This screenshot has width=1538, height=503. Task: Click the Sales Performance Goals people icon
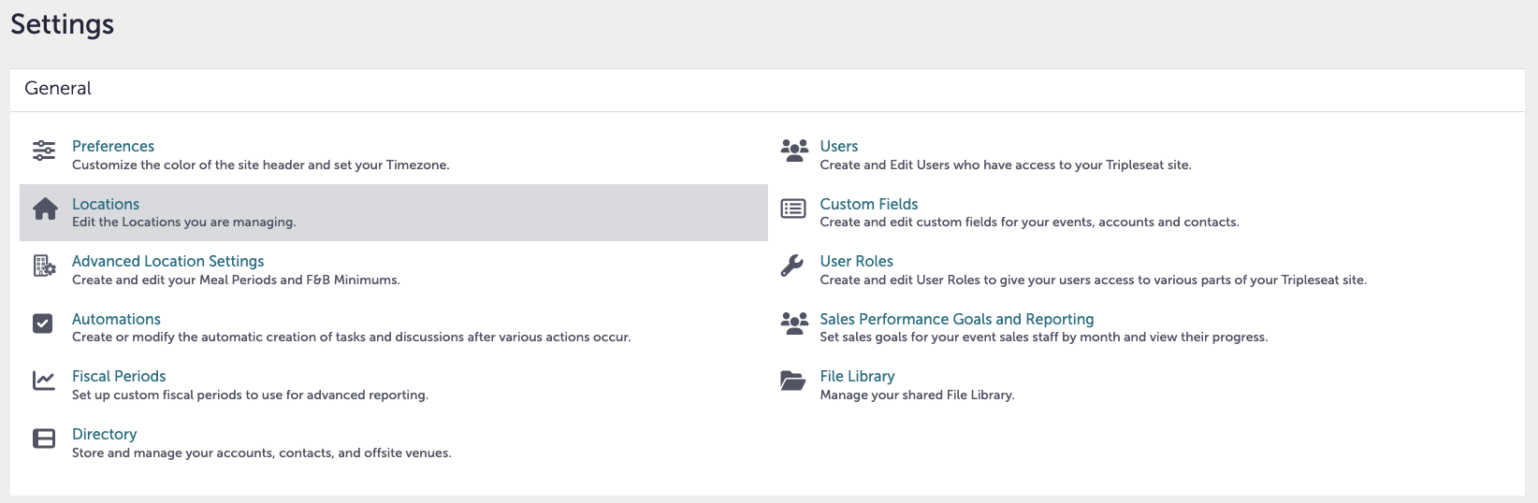click(794, 323)
